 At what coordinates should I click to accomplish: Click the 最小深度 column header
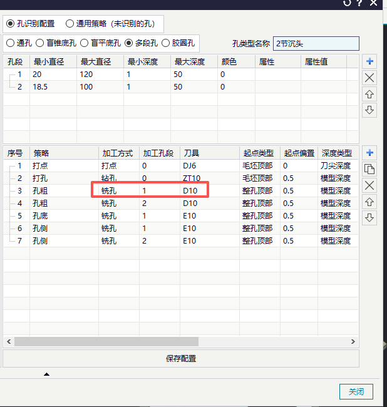click(147, 62)
